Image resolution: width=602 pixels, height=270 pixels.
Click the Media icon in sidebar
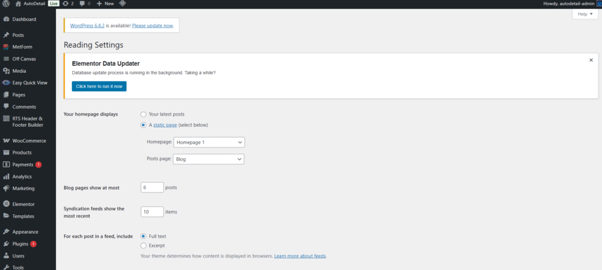(x=6, y=71)
